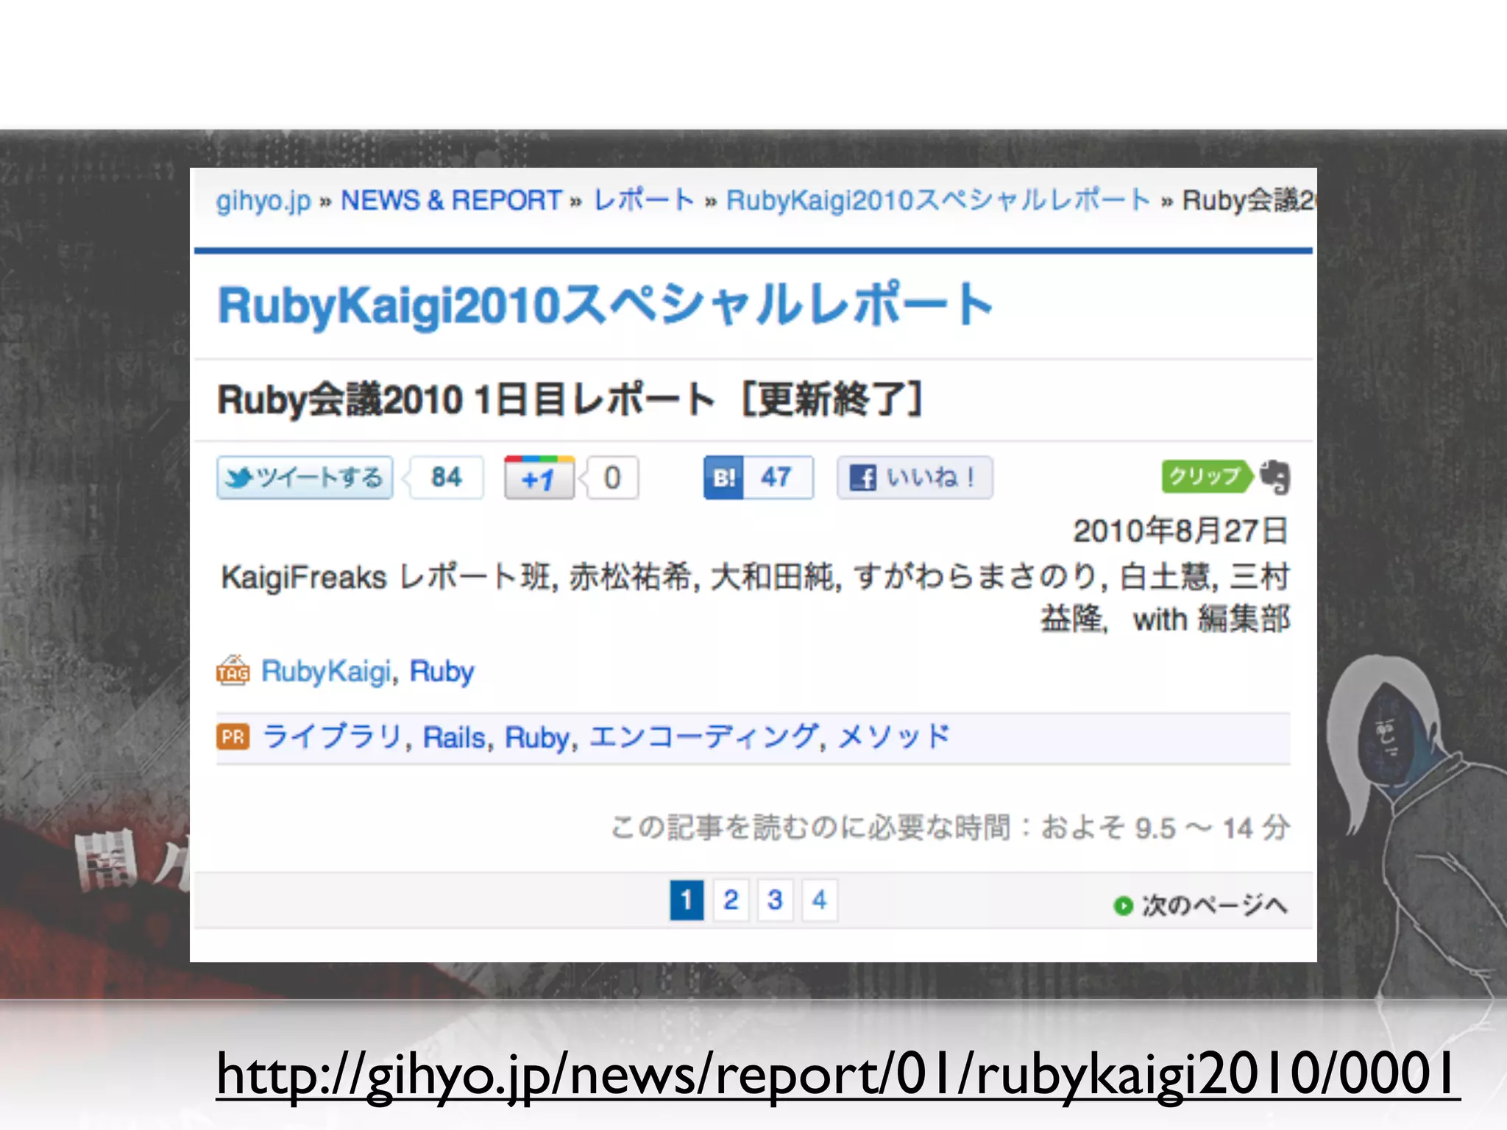
Task: Click the Ruby会議 breadcrumb current page text
Action: click(x=1248, y=200)
